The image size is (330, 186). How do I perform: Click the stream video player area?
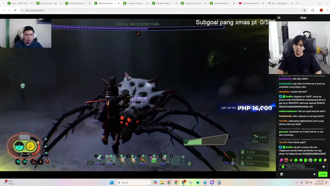pyautogui.click(x=138, y=95)
